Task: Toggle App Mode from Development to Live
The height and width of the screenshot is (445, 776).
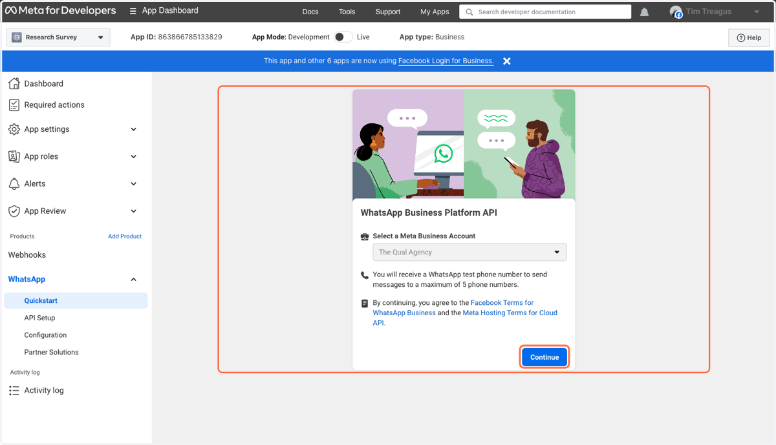Action: point(343,37)
